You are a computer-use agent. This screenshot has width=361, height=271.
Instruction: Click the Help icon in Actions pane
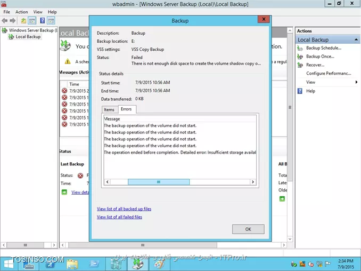tap(300, 91)
